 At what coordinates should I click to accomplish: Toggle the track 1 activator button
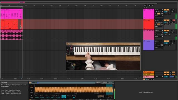(166, 10)
